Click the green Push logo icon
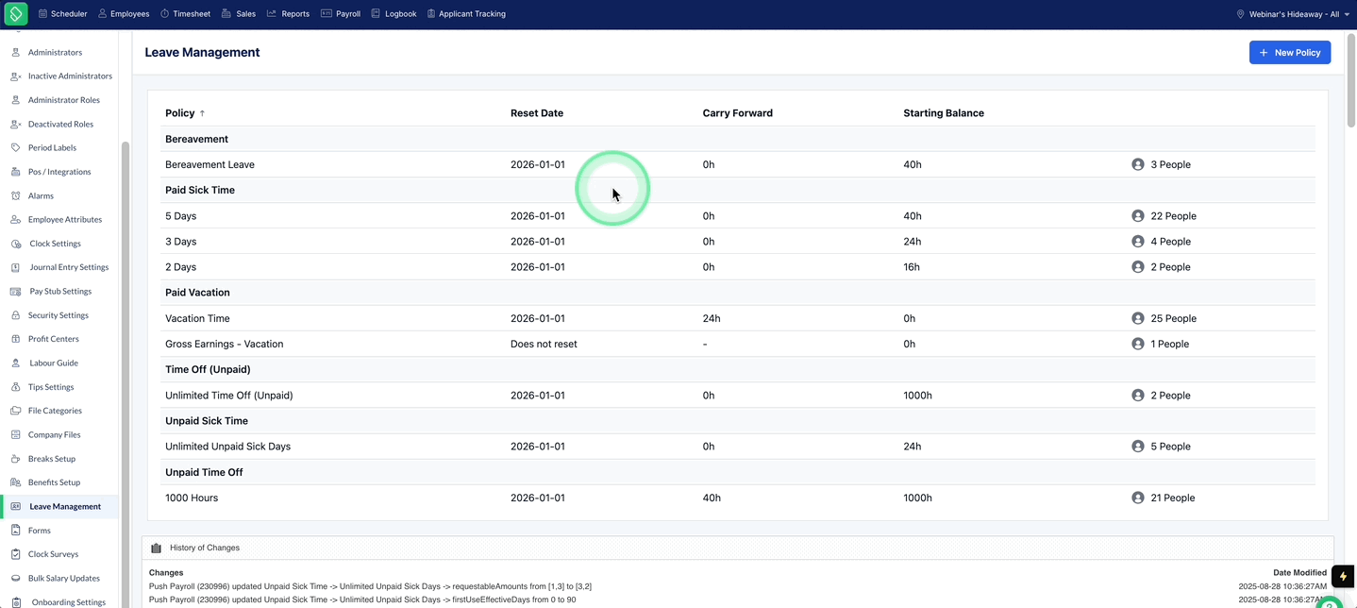This screenshot has width=1357, height=608. coord(15,14)
